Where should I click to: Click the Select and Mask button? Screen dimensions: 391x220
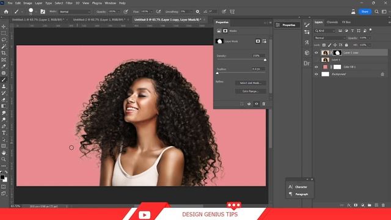pyautogui.click(x=250, y=83)
